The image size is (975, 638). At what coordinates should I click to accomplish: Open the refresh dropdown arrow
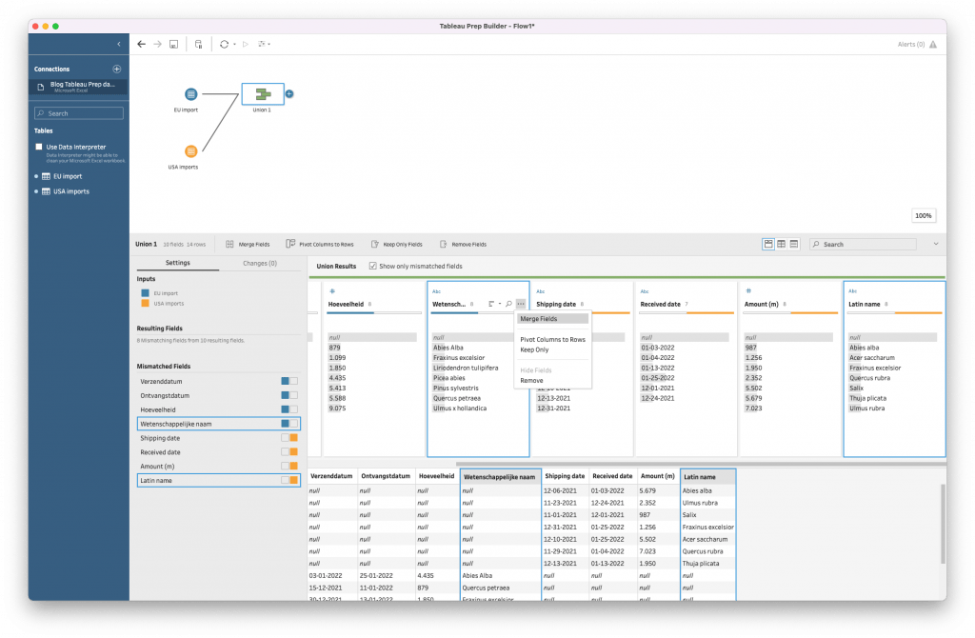tap(234, 44)
